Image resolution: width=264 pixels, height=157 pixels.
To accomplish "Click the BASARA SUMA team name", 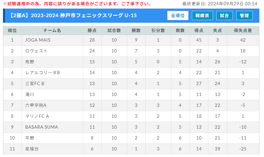I will [x=42, y=127].
